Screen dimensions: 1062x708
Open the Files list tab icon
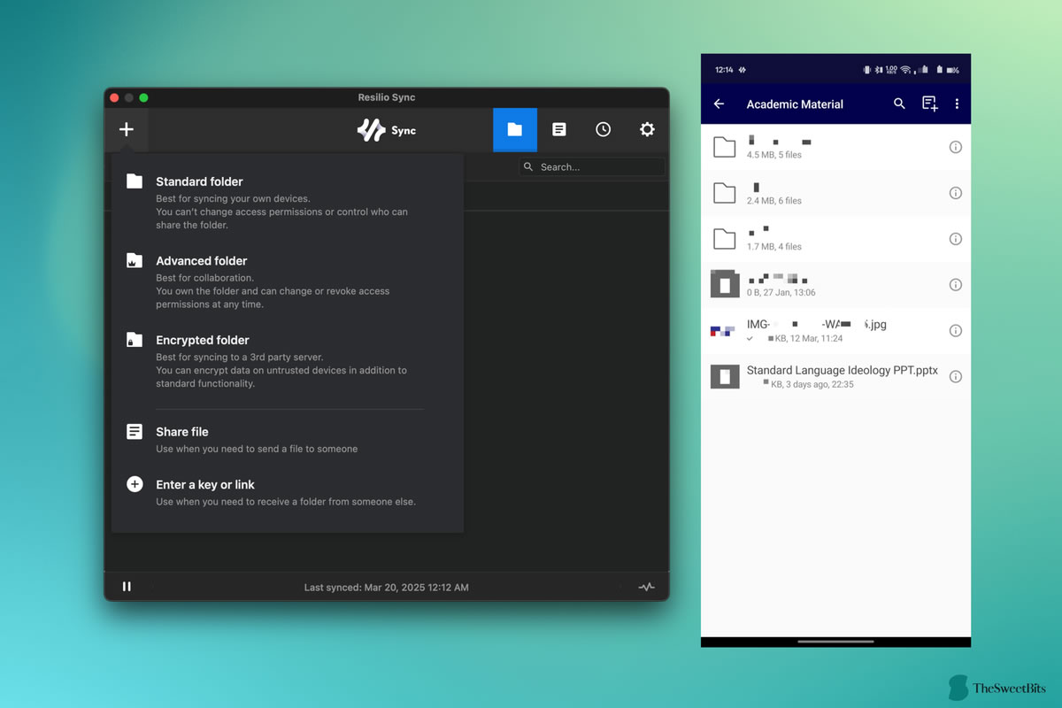pos(559,129)
